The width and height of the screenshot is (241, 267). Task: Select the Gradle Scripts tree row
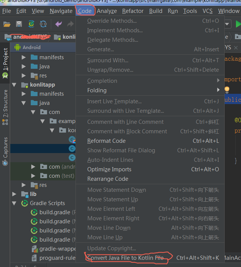pyautogui.click(x=43, y=203)
